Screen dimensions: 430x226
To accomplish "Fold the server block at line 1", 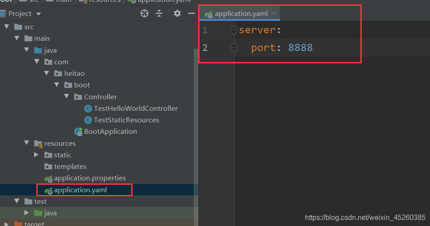I will pyautogui.click(x=234, y=30).
